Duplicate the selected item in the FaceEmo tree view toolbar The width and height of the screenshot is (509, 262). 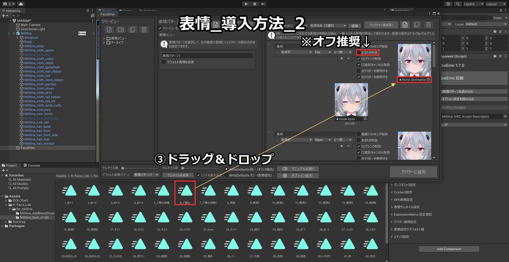[132, 29]
